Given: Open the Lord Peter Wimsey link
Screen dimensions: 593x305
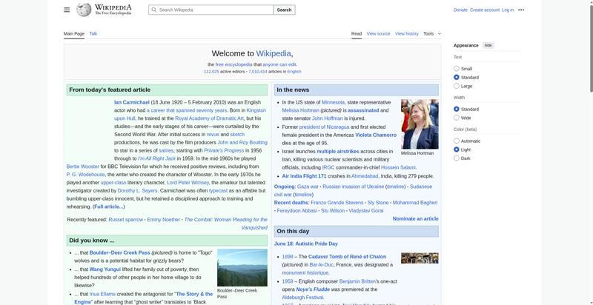Looking at the screenshot, I should pyautogui.click(x=188, y=183).
